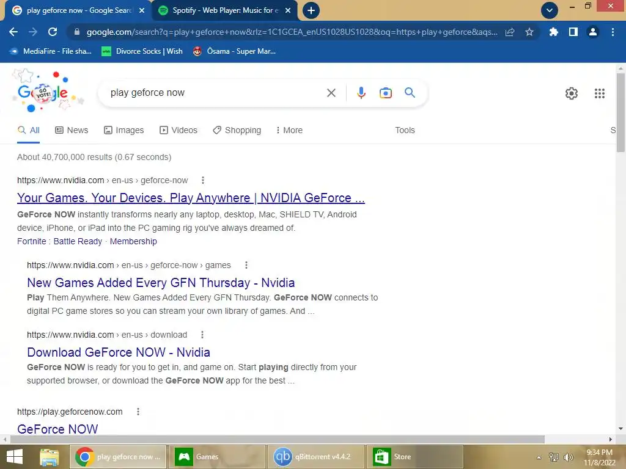Open the MediaFire bookmark
The width and height of the screenshot is (626, 469).
51,51
